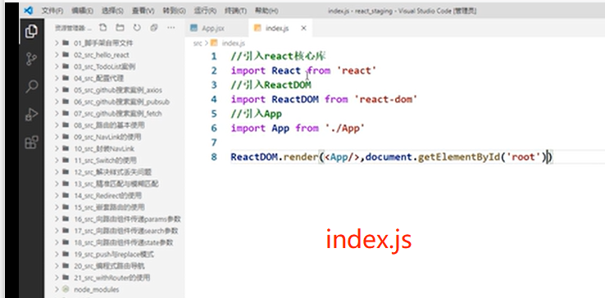Open the 帮助(H) menu
The image size is (605, 298).
pyautogui.click(x=266, y=11)
